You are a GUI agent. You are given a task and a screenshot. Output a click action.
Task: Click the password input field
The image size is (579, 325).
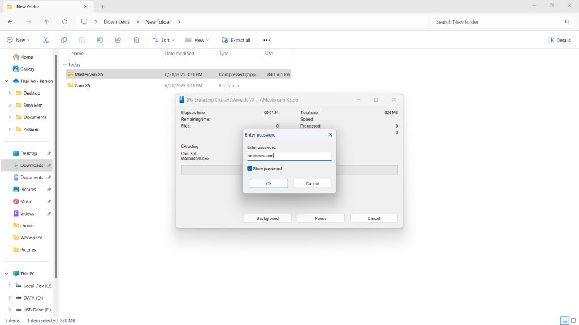pyautogui.click(x=289, y=156)
